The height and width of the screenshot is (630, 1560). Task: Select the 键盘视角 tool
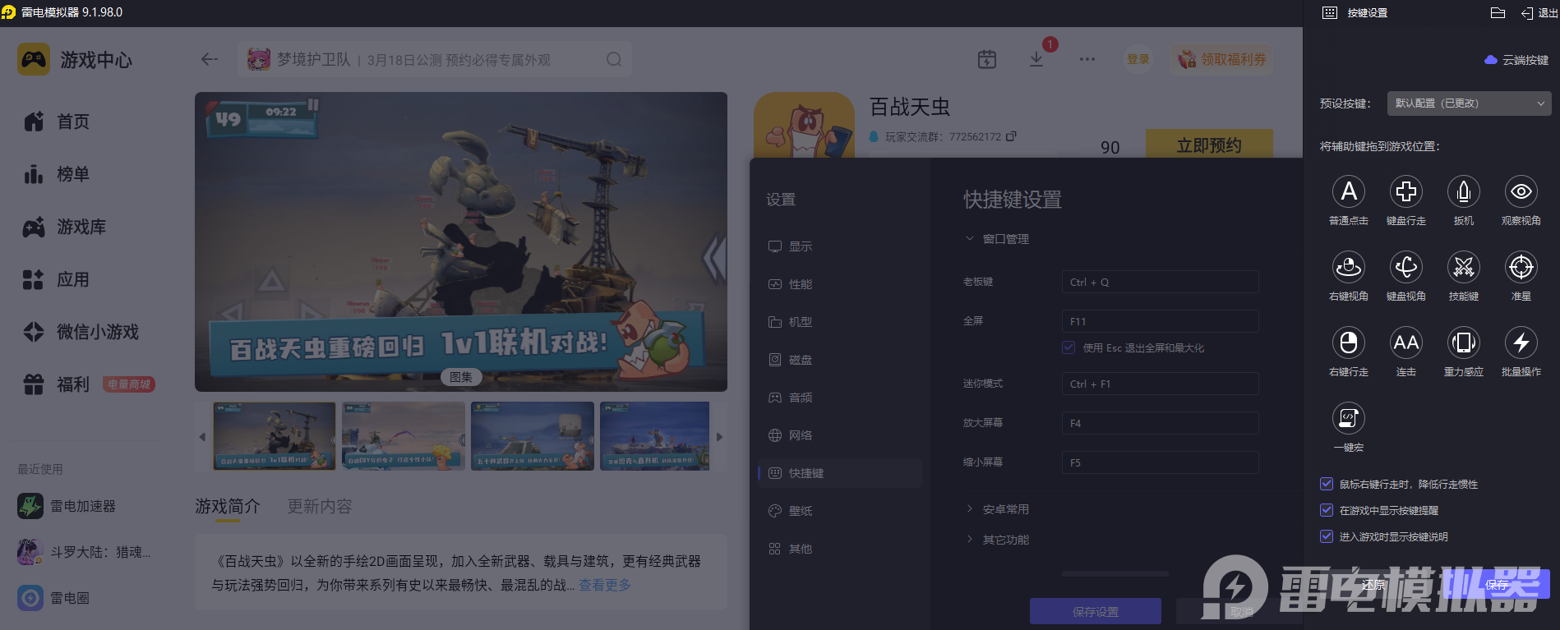tap(1406, 268)
